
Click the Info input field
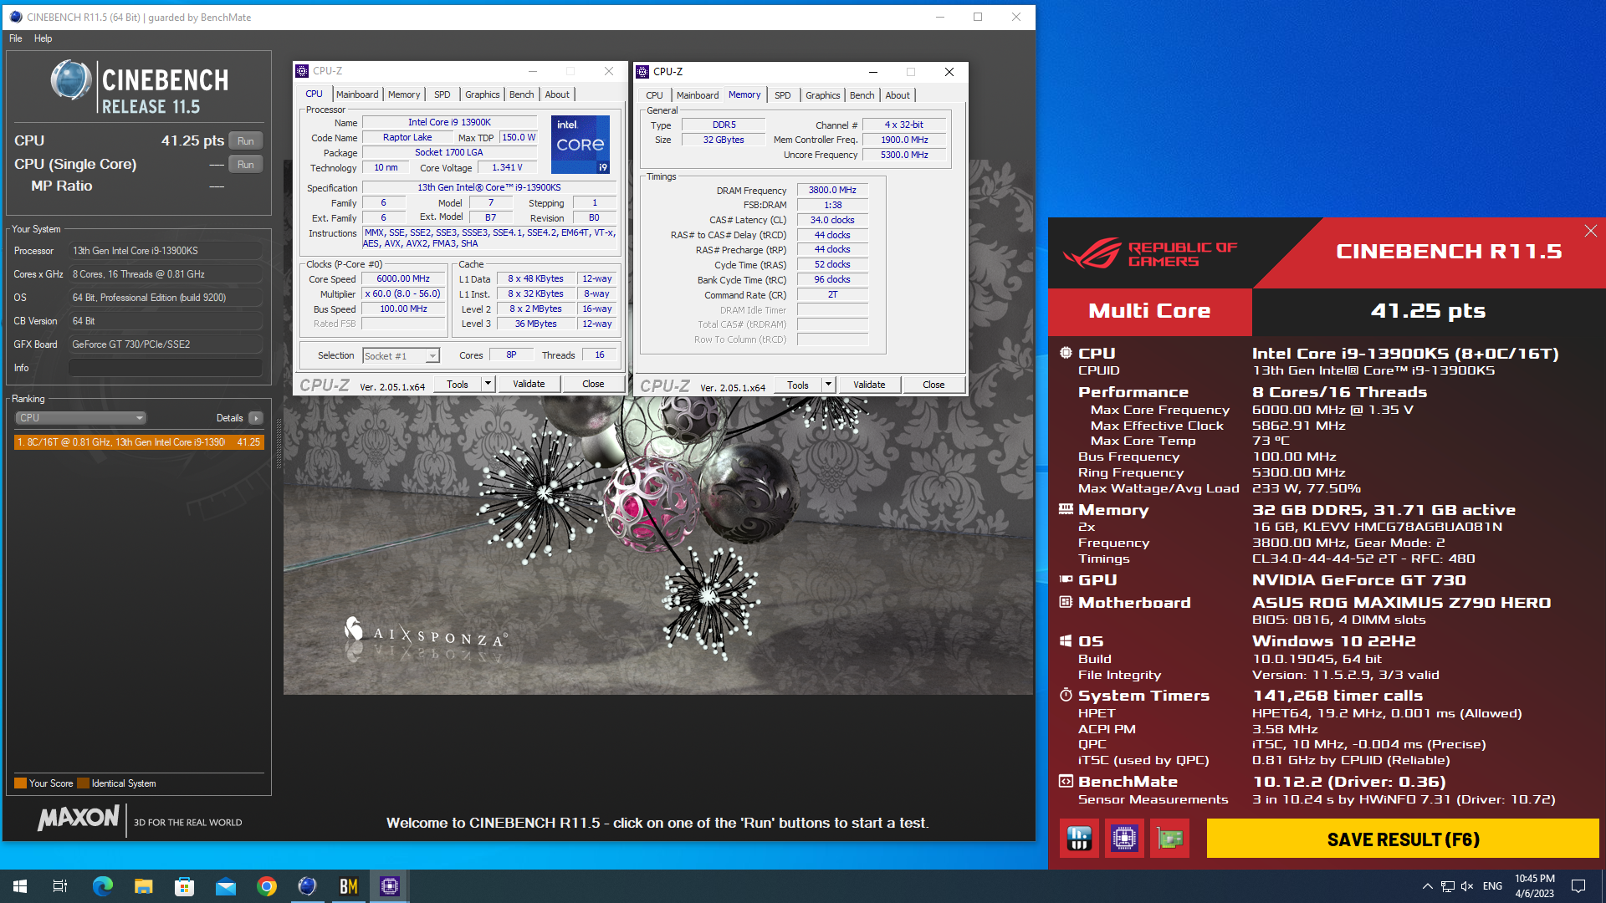point(166,367)
